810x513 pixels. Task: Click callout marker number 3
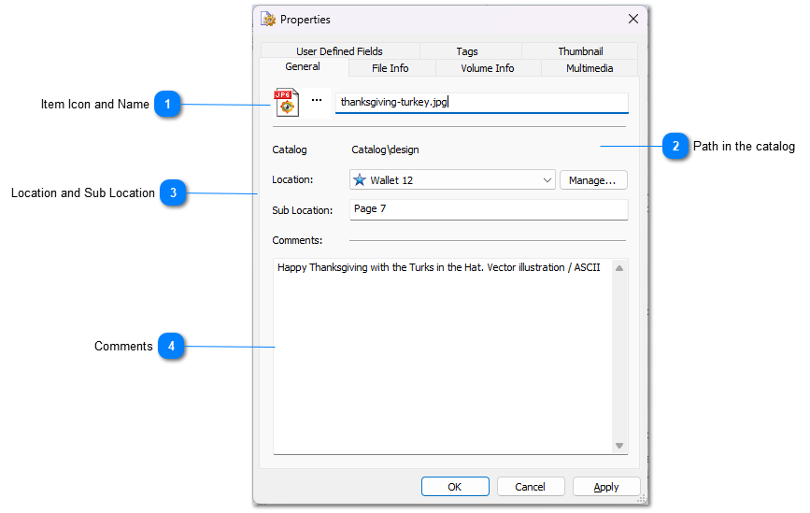click(173, 193)
